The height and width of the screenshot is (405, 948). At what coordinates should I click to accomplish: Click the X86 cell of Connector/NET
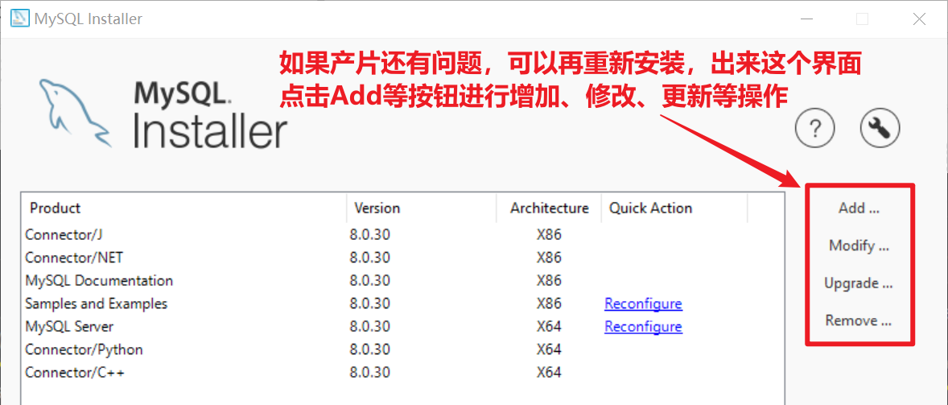[549, 258]
